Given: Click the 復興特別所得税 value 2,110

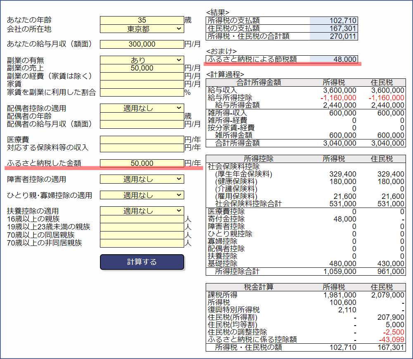Looking at the screenshot, I should click(x=347, y=310).
